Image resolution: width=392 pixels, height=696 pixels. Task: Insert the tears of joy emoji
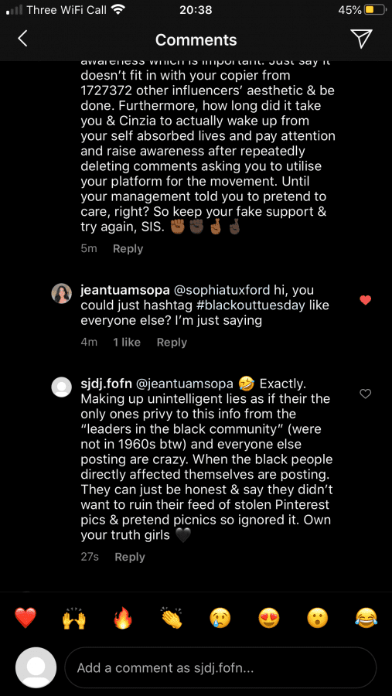[x=366, y=617]
